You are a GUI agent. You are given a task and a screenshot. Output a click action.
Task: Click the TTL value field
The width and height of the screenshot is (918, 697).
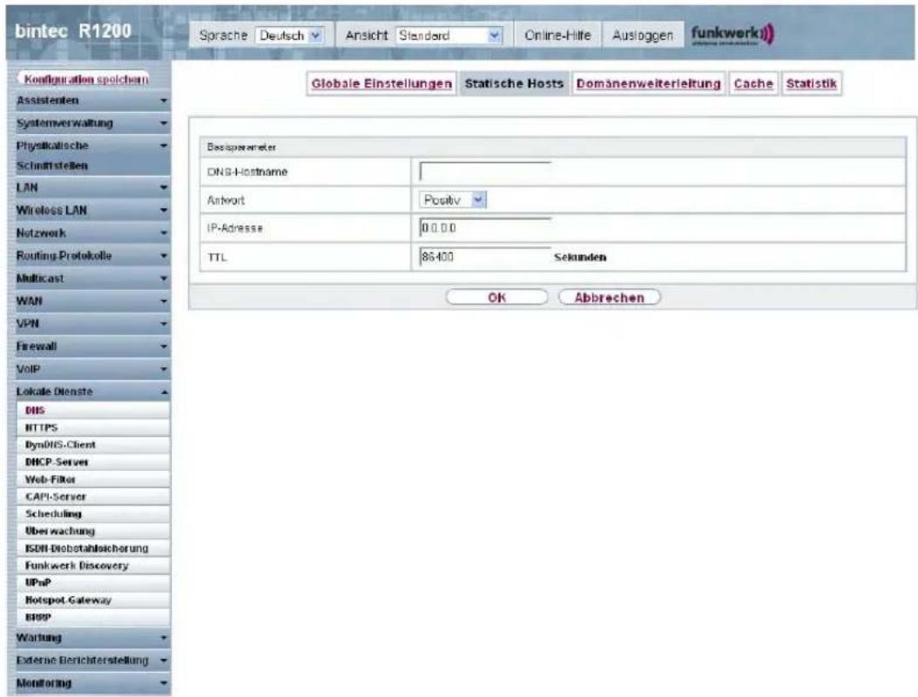[x=485, y=256]
